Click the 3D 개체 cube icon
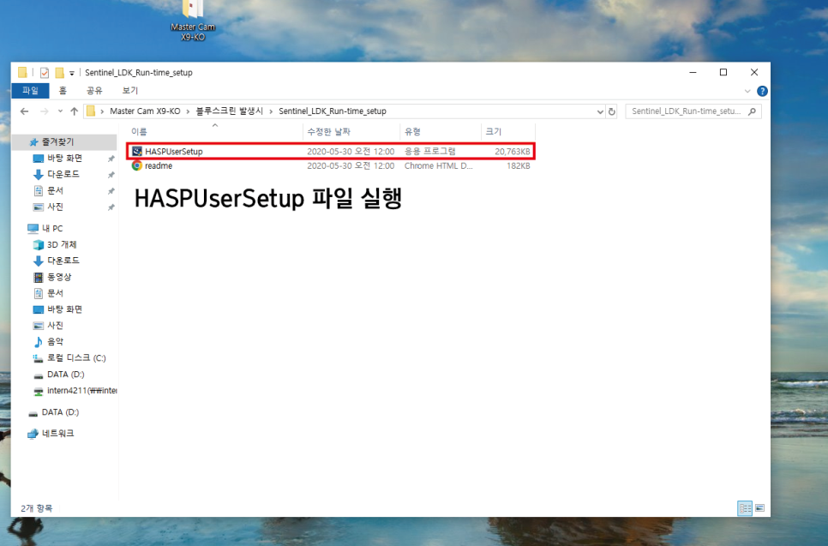Screen dimensions: 828x546 (38, 244)
